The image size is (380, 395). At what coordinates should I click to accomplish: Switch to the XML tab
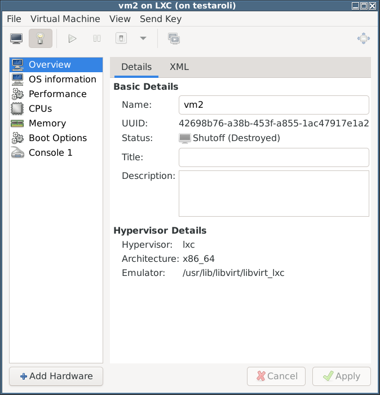pos(179,67)
